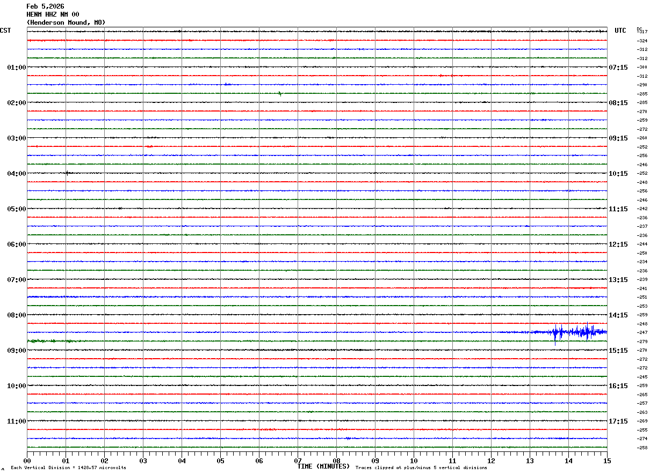The width and height of the screenshot is (650, 475).
Task: Click the 15 minute mark on x-axis
Action: 607,461
